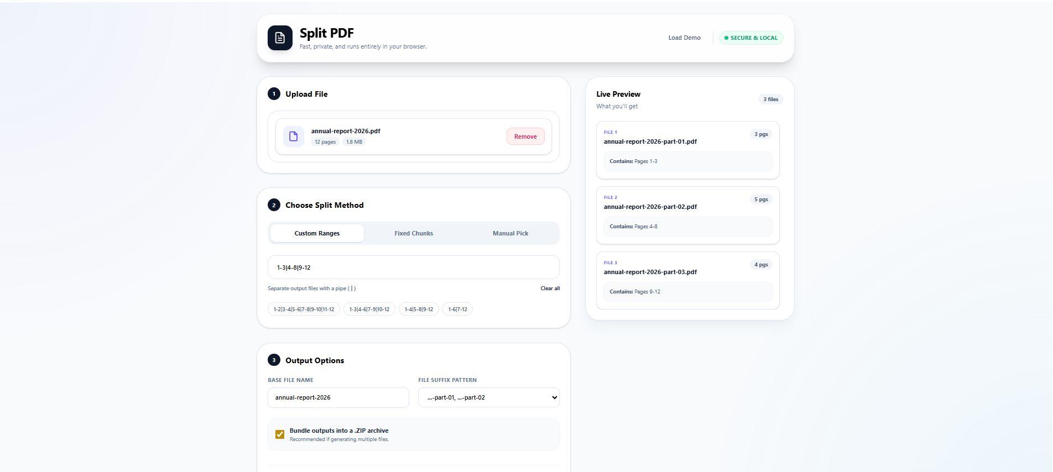Select the Custom Ranges tab
Viewport: 1053px width, 472px height.
coord(317,233)
